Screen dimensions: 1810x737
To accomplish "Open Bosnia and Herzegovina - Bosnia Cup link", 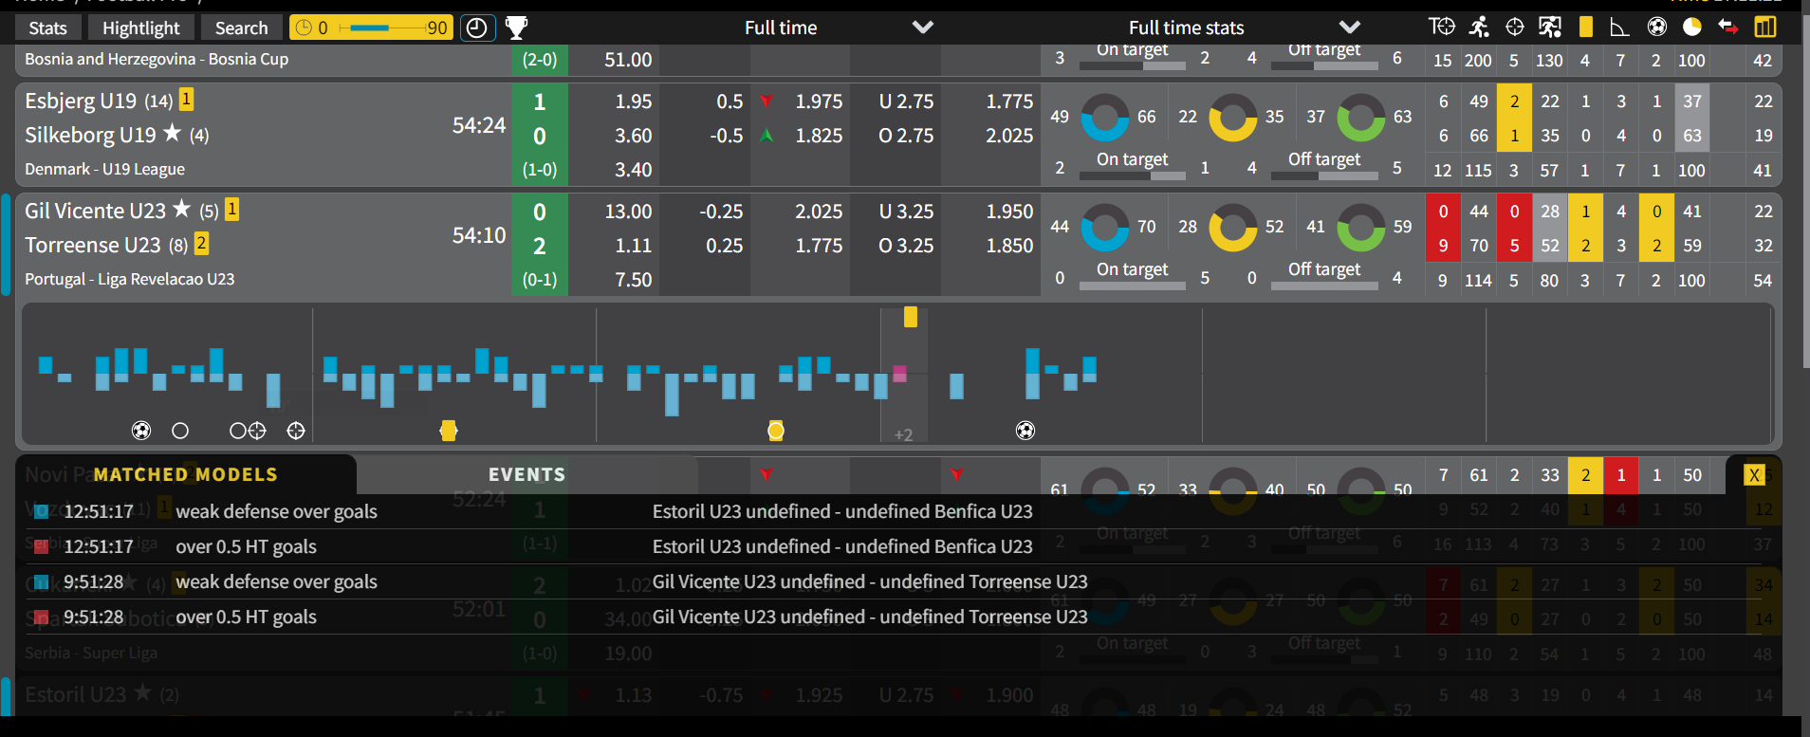I will pos(157,59).
